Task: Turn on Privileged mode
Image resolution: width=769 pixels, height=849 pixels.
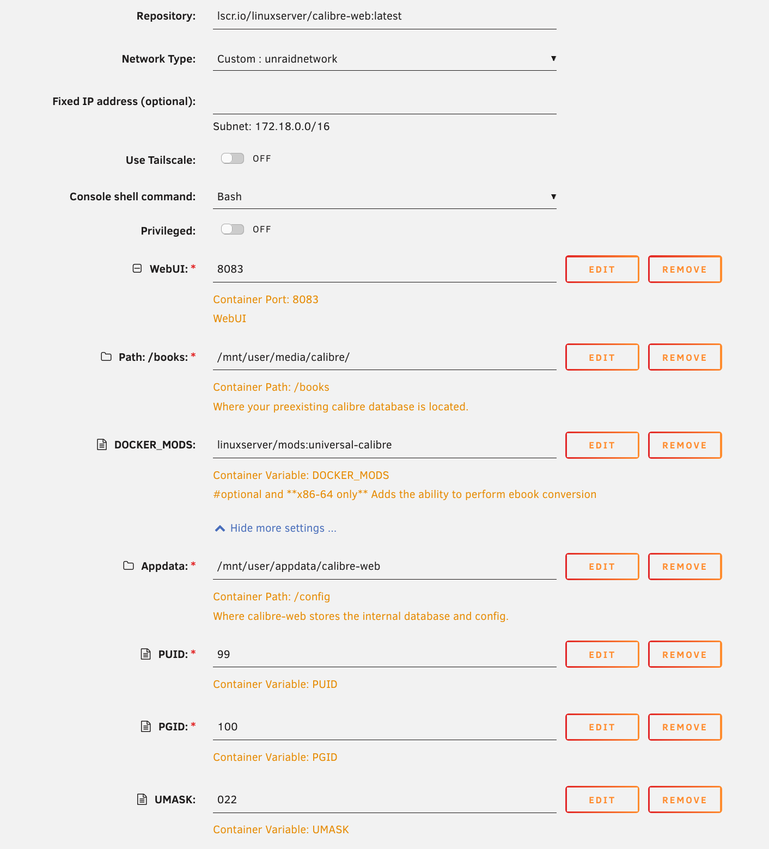Action: (x=232, y=229)
